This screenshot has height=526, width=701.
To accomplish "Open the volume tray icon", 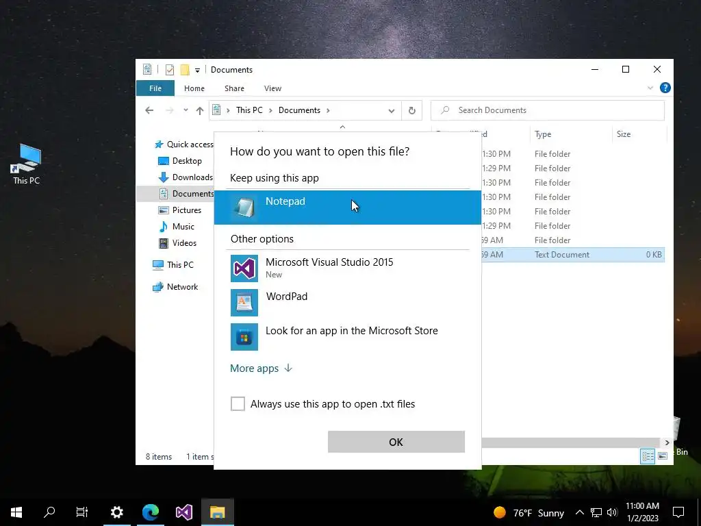I will (x=612, y=512).
